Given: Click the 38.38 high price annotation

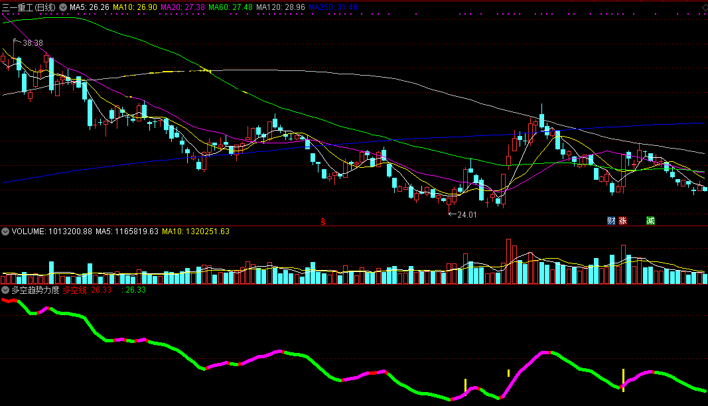Looking at the screenshot, I should point(33,43).
